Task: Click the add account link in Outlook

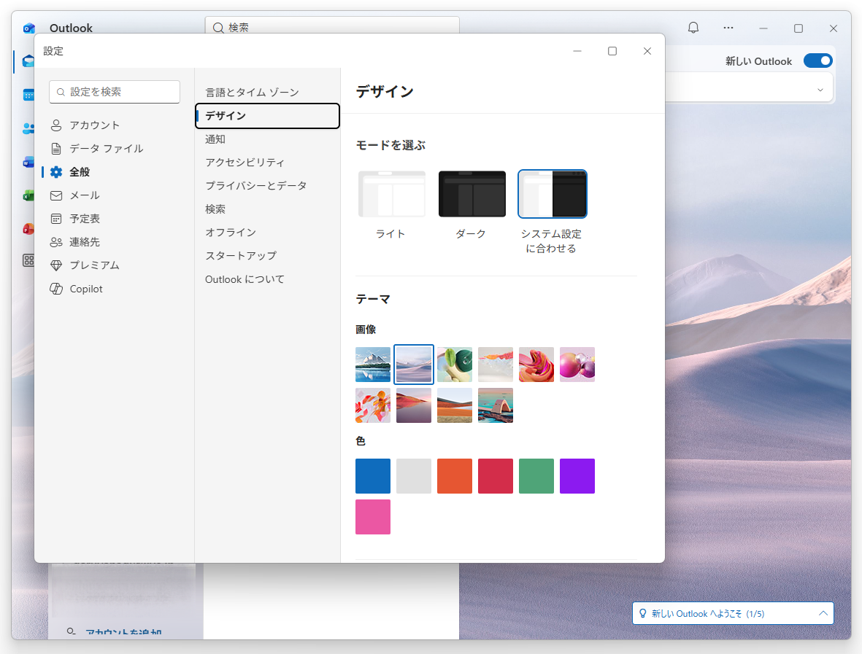Action: pos(123,633)
